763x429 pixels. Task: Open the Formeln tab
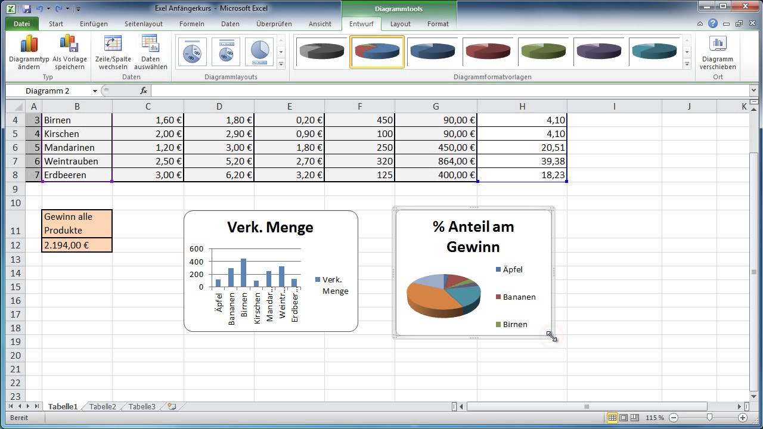click(192, 24)
